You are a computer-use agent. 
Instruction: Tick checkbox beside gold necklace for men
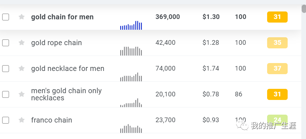pyautogui.click(x=5, y=68)
